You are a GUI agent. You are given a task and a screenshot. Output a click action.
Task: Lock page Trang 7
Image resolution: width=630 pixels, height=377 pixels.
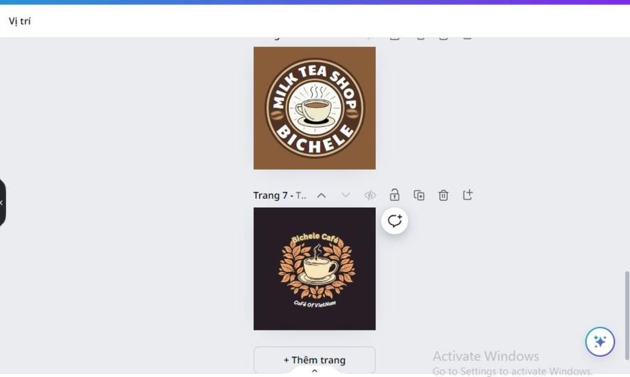tap(394, 195)
